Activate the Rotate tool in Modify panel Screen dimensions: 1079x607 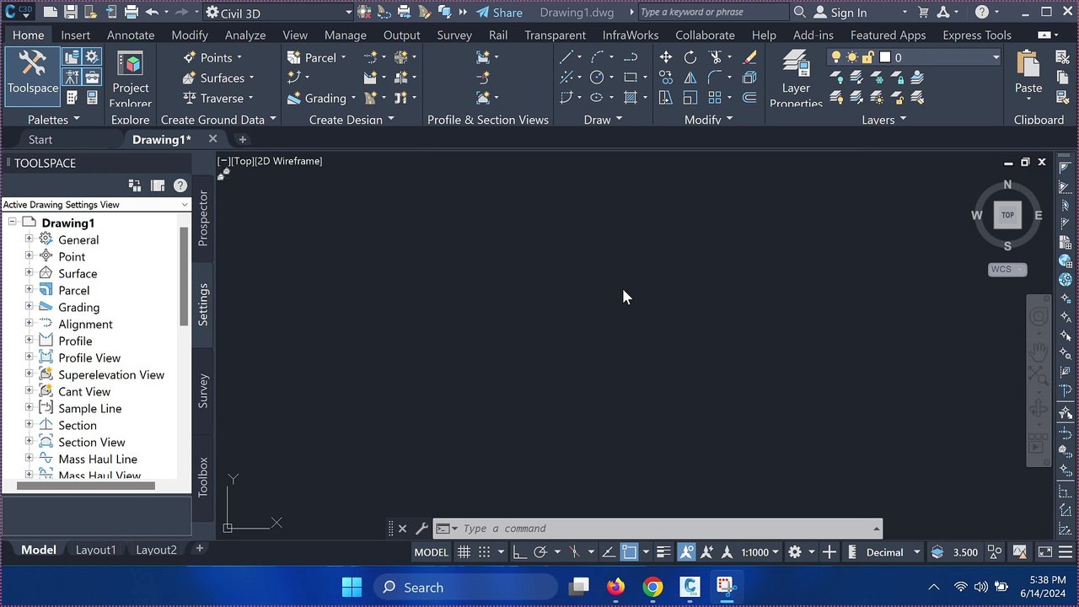(x=690, y=57)
